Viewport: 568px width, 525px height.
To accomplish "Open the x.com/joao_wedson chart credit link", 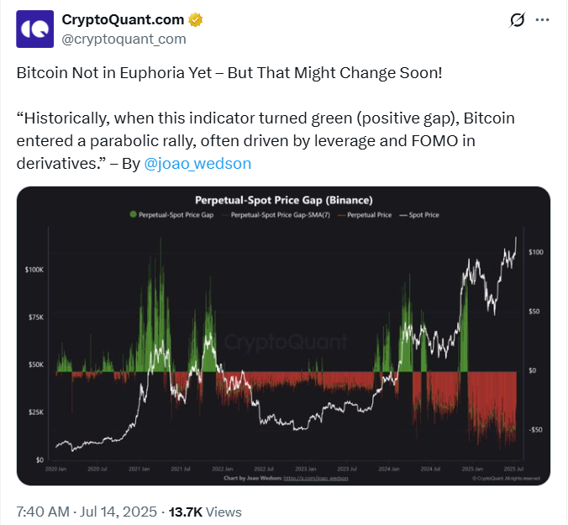I will [x=316, y=478].
